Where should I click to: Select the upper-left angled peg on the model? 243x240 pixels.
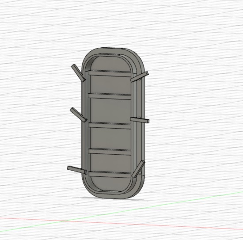78,73
